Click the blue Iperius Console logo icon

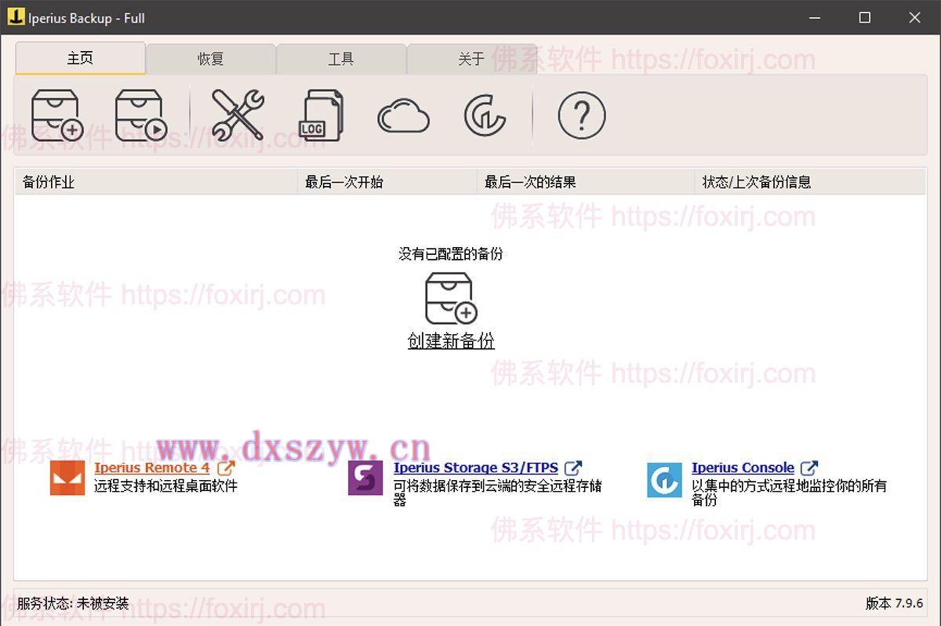664,479
